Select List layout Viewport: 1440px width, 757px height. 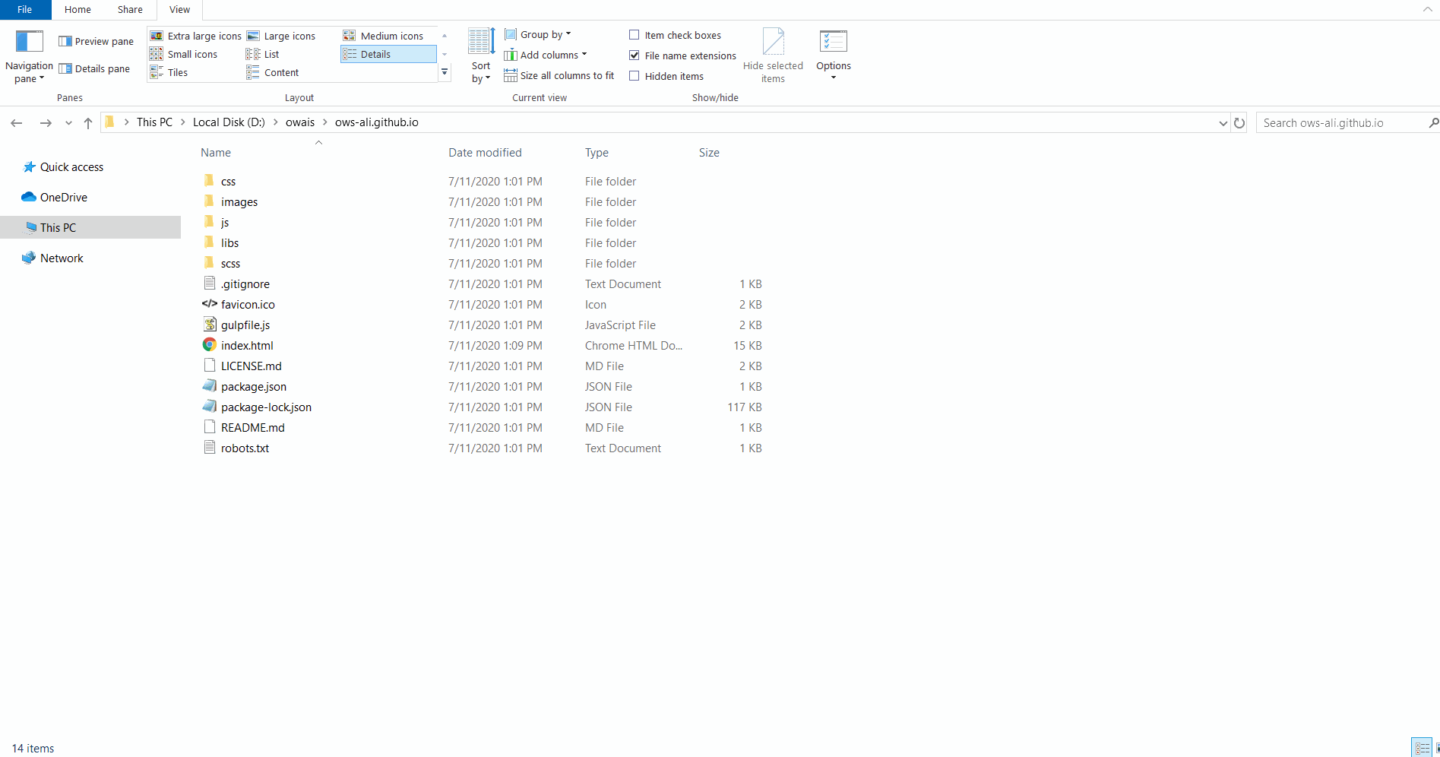point(263,54)
